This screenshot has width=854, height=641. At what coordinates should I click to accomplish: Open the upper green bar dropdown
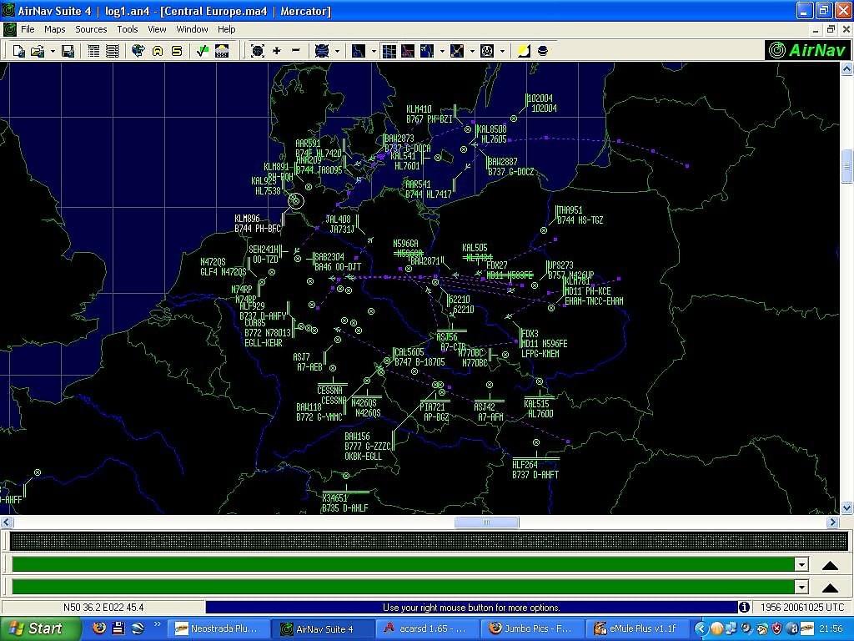pos(801,565)
